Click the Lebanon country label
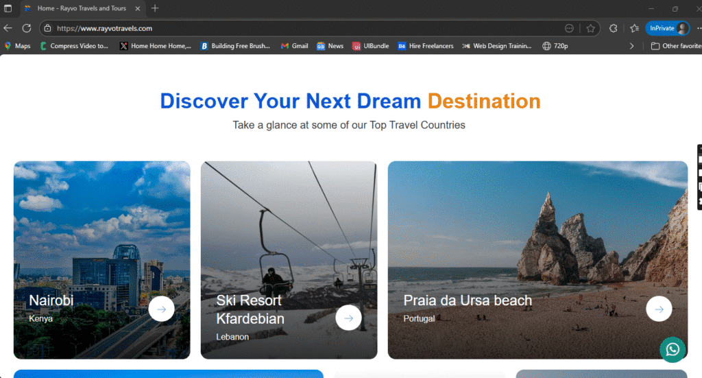The width and height of the screenshot is (702, 378). tap(232, 337)
